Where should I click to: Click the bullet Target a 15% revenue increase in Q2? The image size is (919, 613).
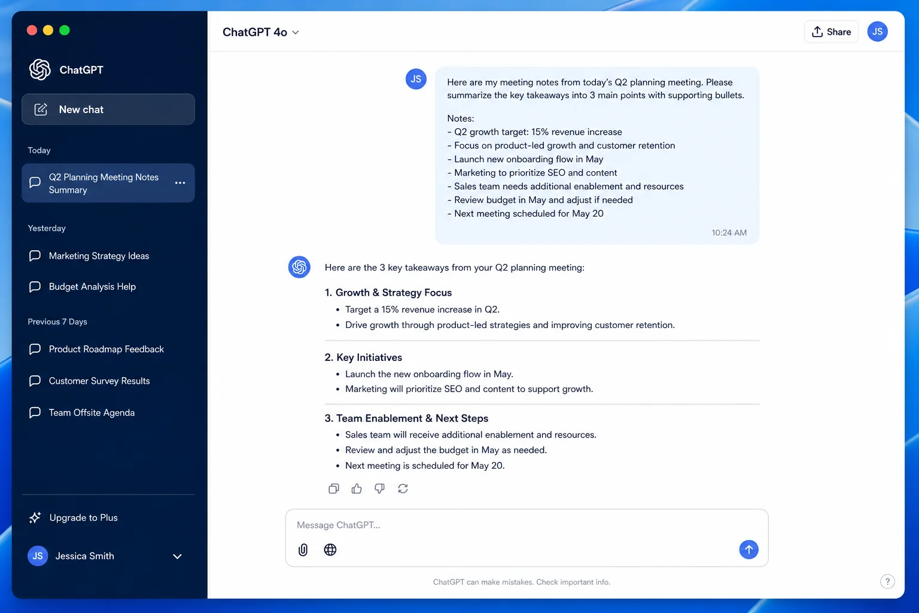tap(422, 309)
